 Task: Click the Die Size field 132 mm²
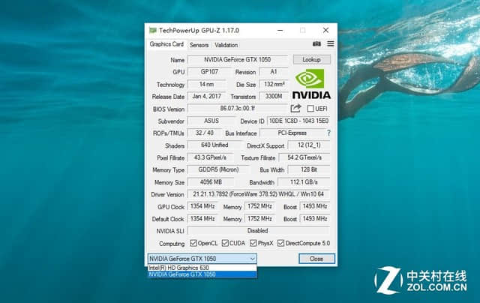pyautogui.click(x=274, y=84)
